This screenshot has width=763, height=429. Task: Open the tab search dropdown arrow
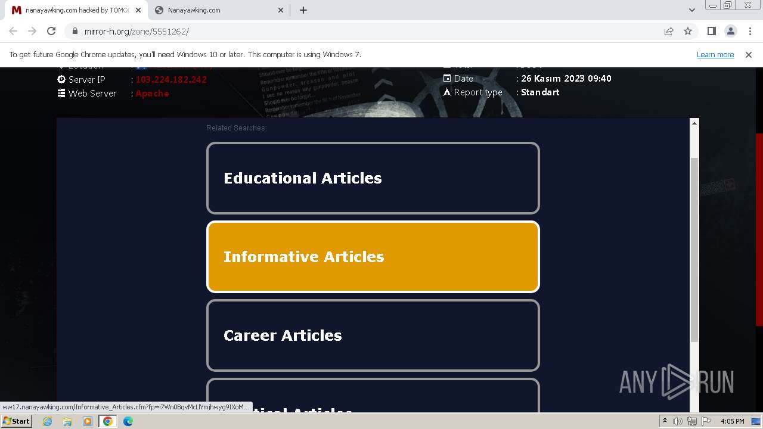click(692, 10)
